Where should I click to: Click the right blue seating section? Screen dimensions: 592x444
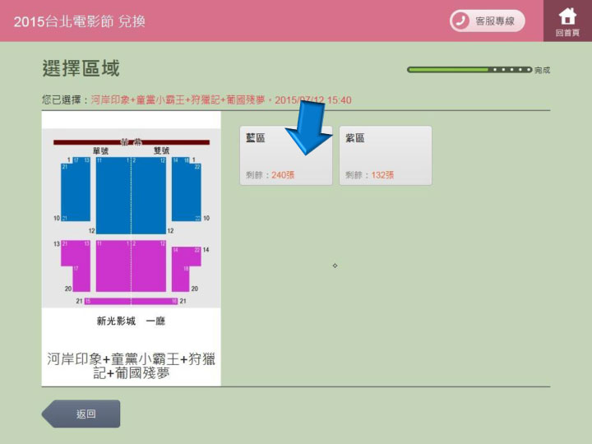(x=186, y=191)
